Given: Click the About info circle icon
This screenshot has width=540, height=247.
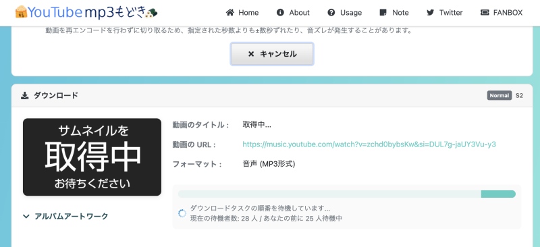Looking at the screenshot, I should click(280, 13).
